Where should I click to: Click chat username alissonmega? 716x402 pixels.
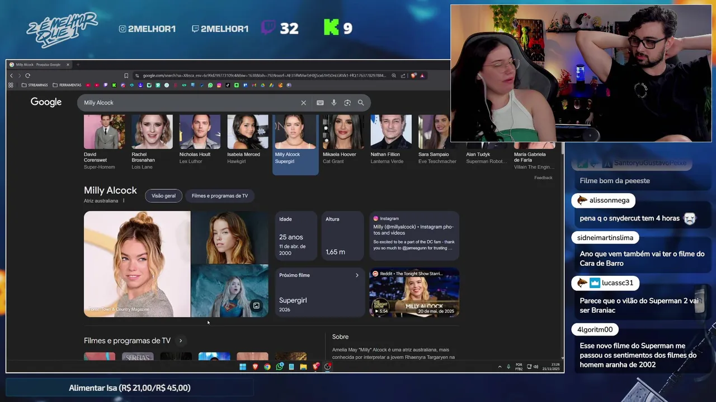click(x=609, y=200)
